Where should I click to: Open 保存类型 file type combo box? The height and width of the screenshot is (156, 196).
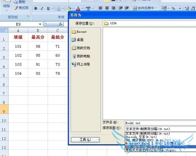click(160, 129)
